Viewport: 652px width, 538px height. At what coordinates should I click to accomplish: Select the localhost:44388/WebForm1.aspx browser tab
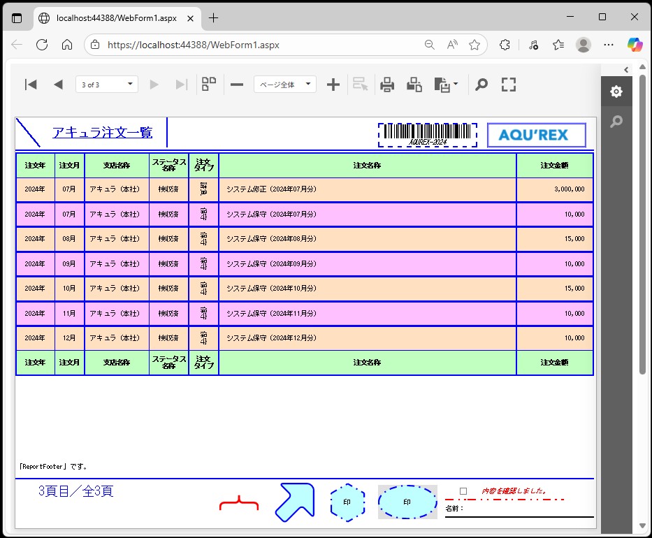pyautogui.click(x=115, y=17)
